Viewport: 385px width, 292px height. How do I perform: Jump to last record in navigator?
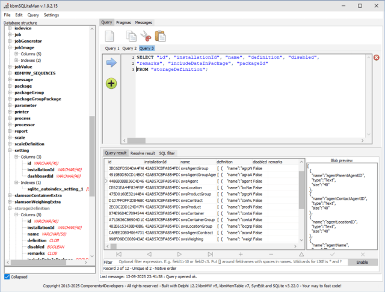(210, 254)
